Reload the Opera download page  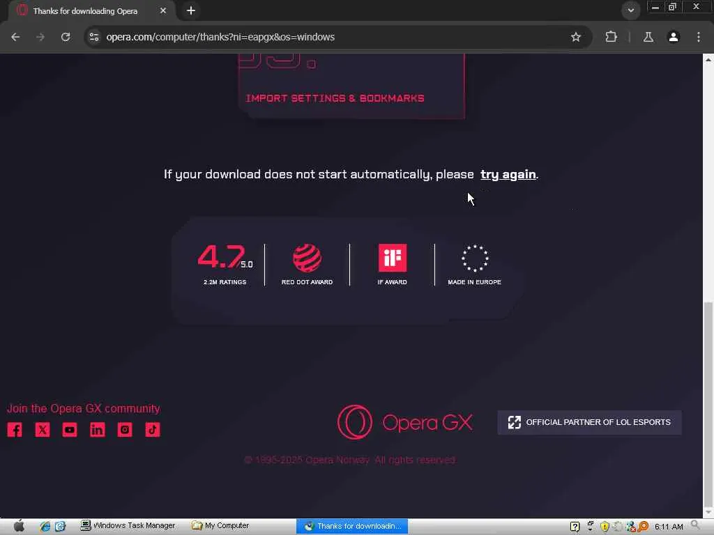click(66, 37)
